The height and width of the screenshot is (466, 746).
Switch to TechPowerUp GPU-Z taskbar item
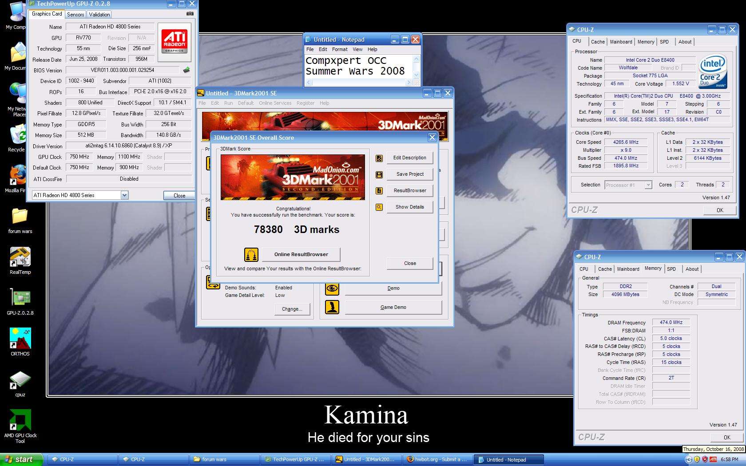[295, 460]
